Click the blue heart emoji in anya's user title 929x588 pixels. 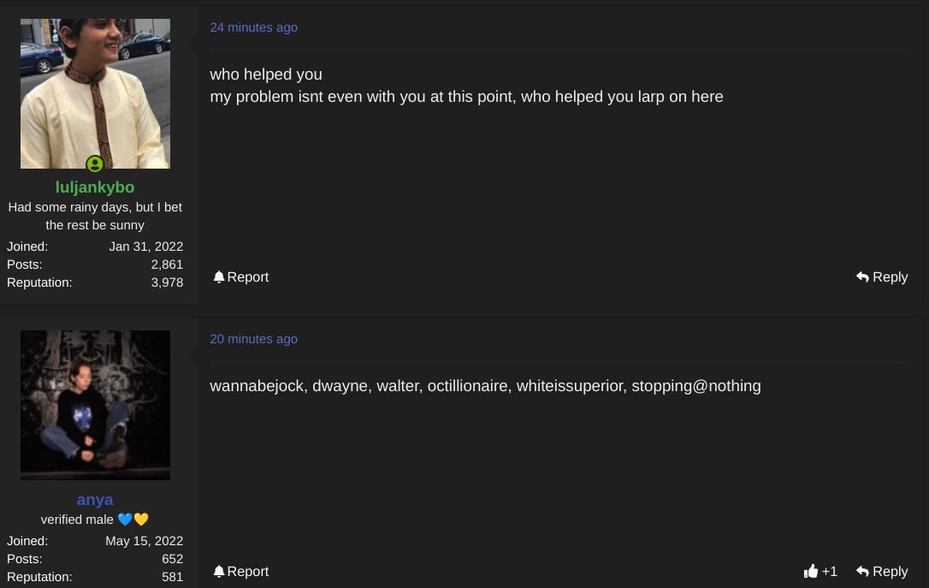click(125, 519)
